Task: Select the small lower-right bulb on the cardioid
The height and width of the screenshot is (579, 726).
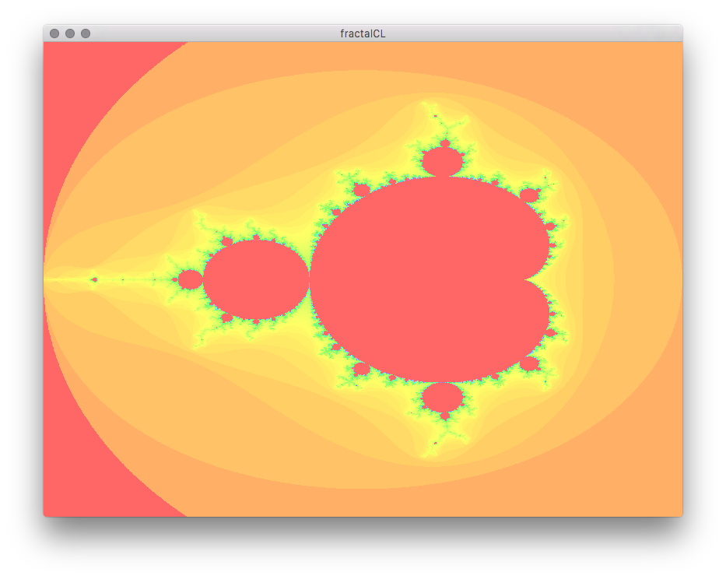Action: 529,363
